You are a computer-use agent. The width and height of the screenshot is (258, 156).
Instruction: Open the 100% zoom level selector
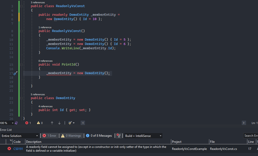(7, 123)
